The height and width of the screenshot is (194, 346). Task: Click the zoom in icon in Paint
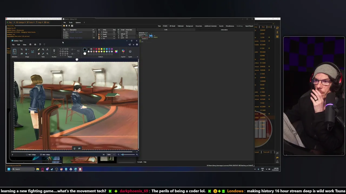[x=137, y=155]
